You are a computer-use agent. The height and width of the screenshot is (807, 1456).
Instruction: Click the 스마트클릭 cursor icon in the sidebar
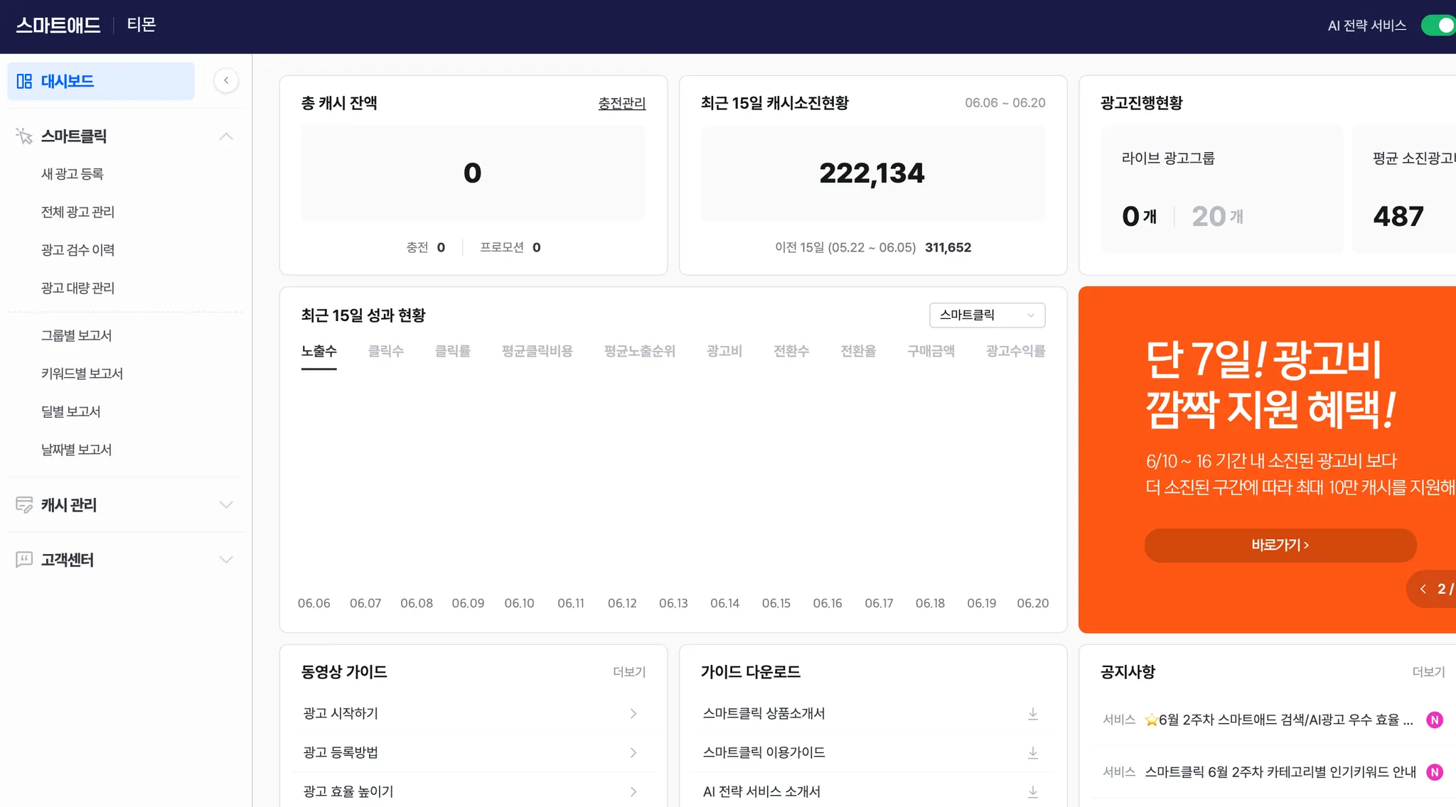[x=24, y=136]
